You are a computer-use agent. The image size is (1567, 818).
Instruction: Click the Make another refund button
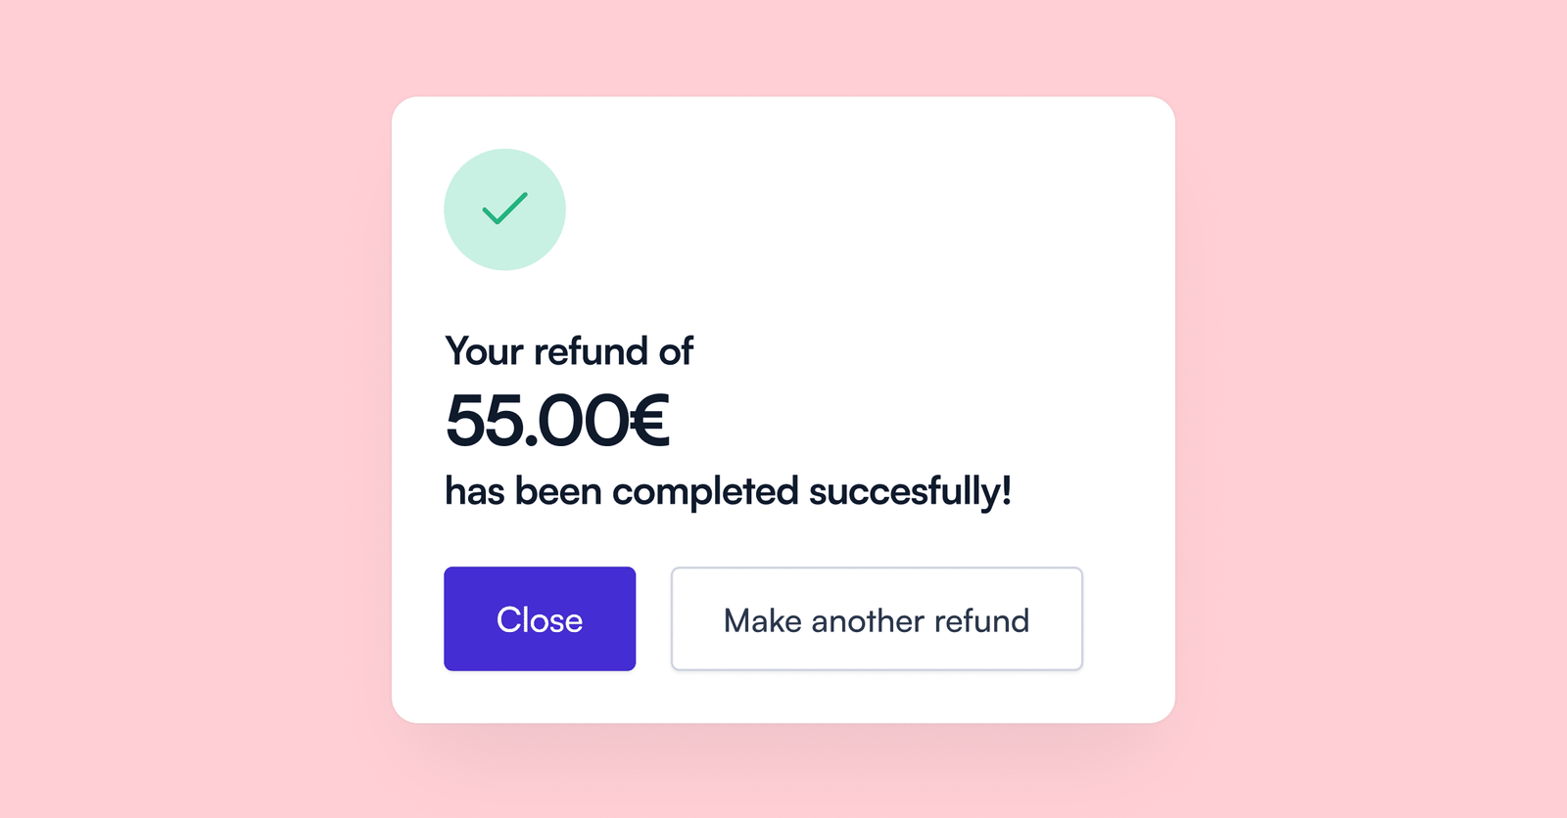click(877, 619)
